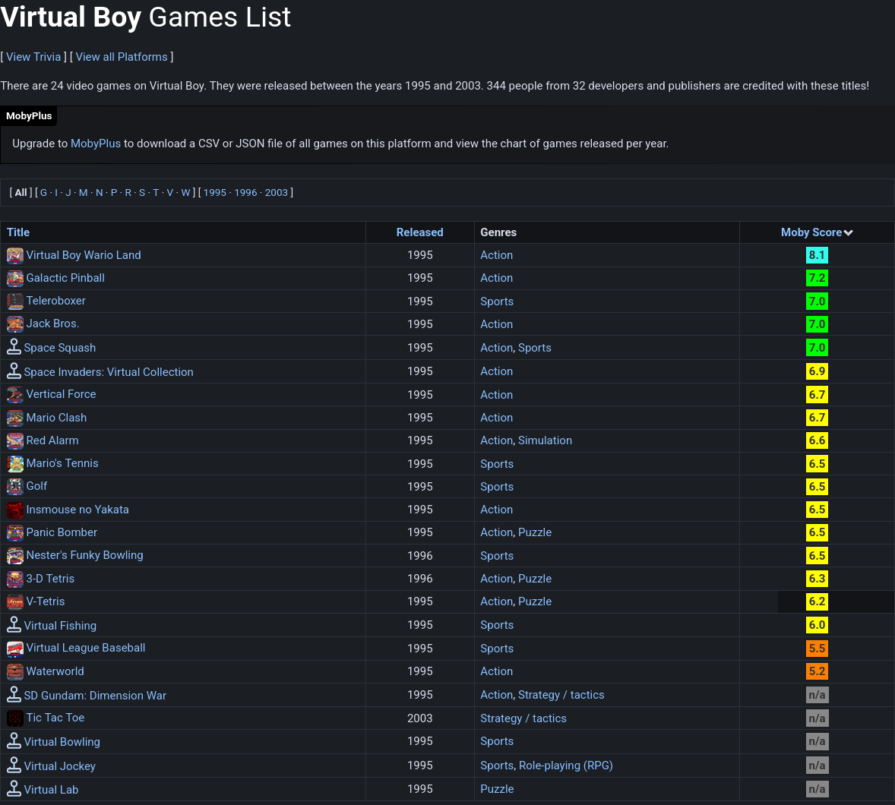Open the Insmouse no Yakata title link

tap(77, 510)
